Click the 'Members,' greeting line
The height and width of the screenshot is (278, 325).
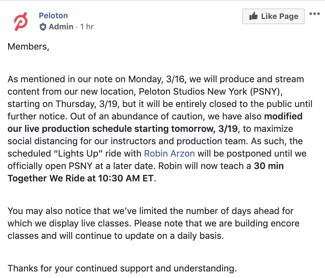28,47
